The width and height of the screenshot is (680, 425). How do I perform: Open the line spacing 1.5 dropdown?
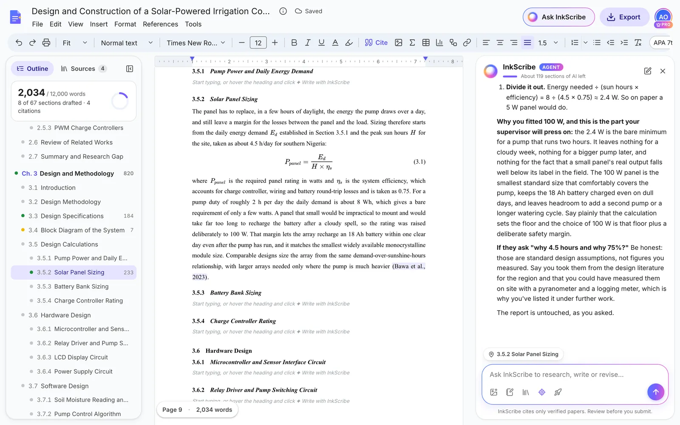pos(548,42)
